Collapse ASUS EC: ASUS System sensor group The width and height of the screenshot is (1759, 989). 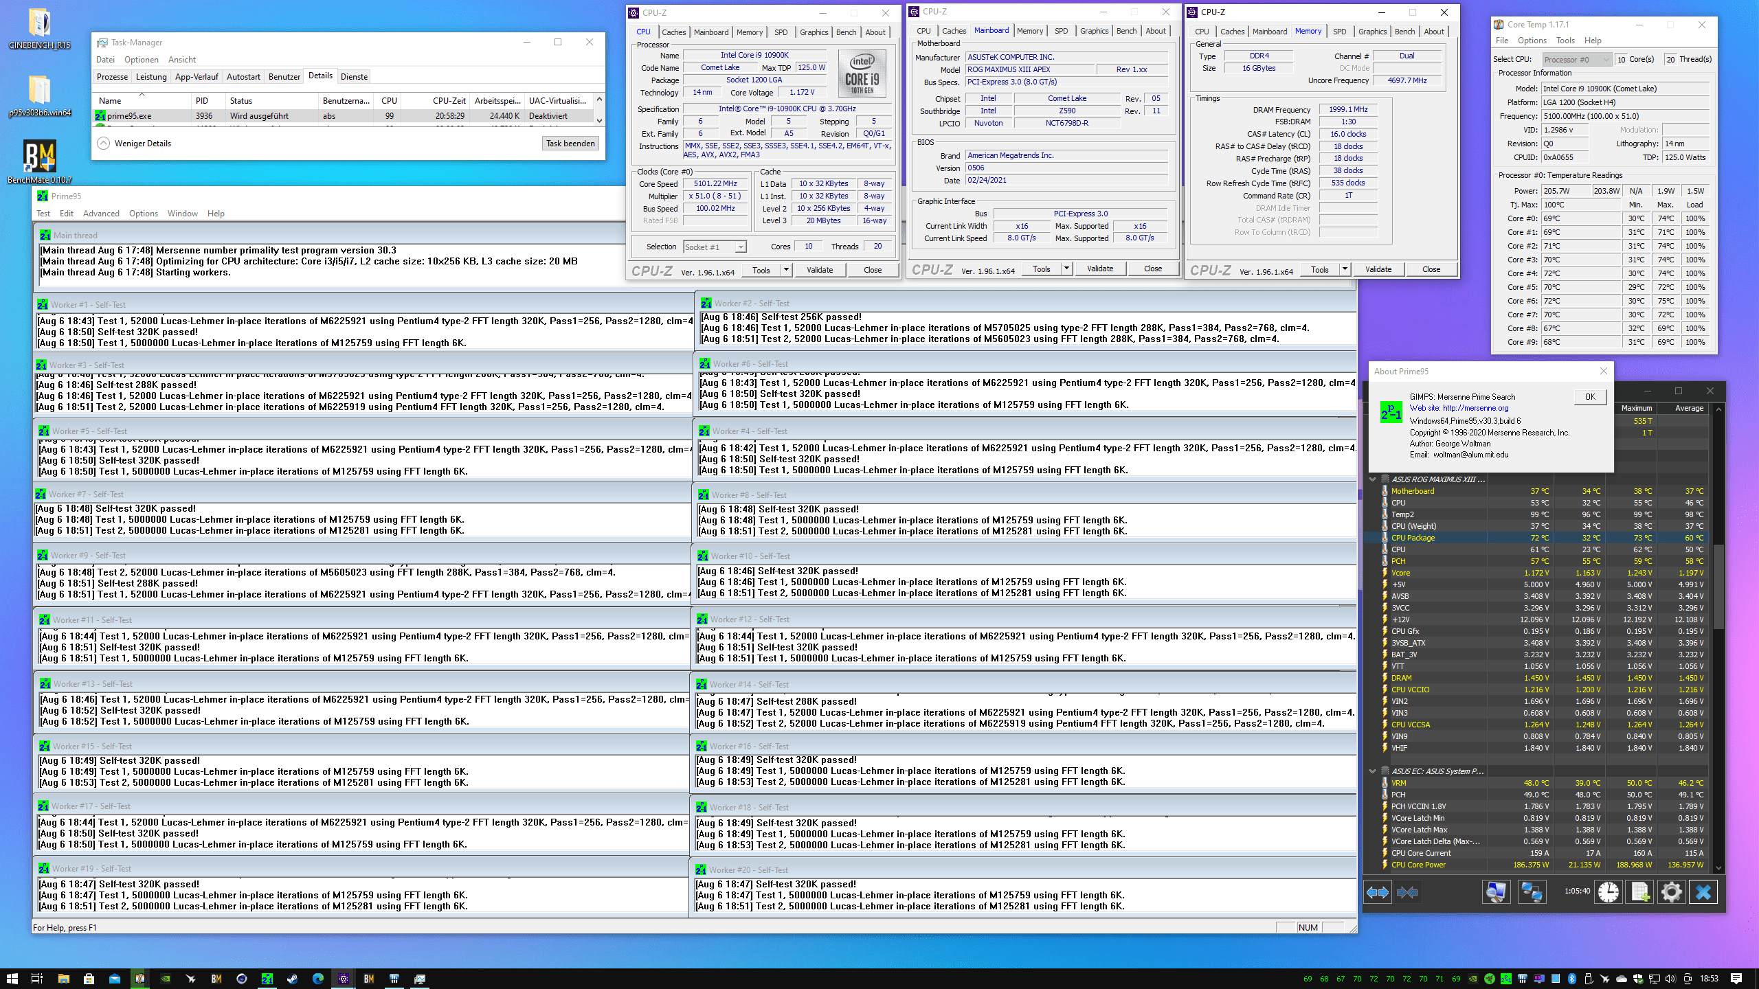[x=1373, y=771]
